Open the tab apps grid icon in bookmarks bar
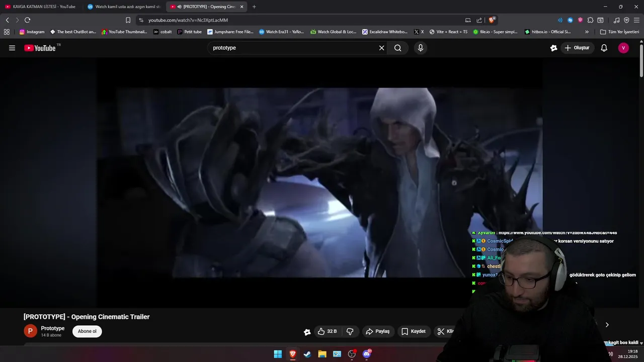 (x=7, y=32)
